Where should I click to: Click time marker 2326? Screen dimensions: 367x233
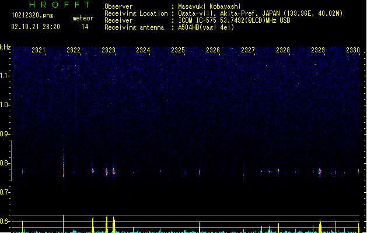[x=213, y=50]
